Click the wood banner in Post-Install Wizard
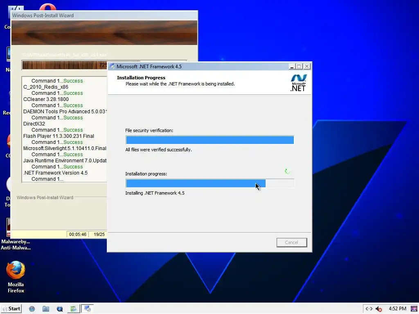419x314 pixels. pos(104,33)
